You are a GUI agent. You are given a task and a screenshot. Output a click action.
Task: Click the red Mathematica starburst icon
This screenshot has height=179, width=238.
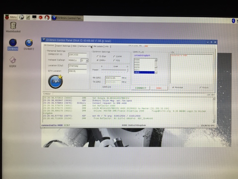pos(41,18)
